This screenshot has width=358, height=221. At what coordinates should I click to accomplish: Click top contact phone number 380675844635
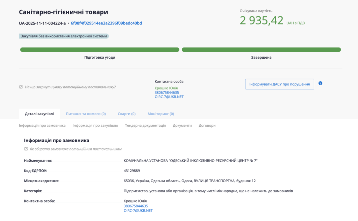pos(167,93)
